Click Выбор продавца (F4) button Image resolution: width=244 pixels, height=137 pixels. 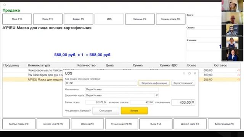tap(224, 124)
